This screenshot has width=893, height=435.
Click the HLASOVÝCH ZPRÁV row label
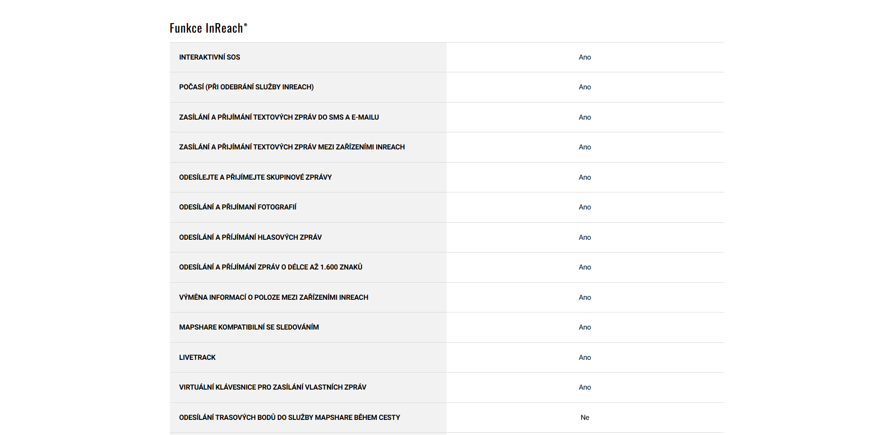tap(250, 237)
